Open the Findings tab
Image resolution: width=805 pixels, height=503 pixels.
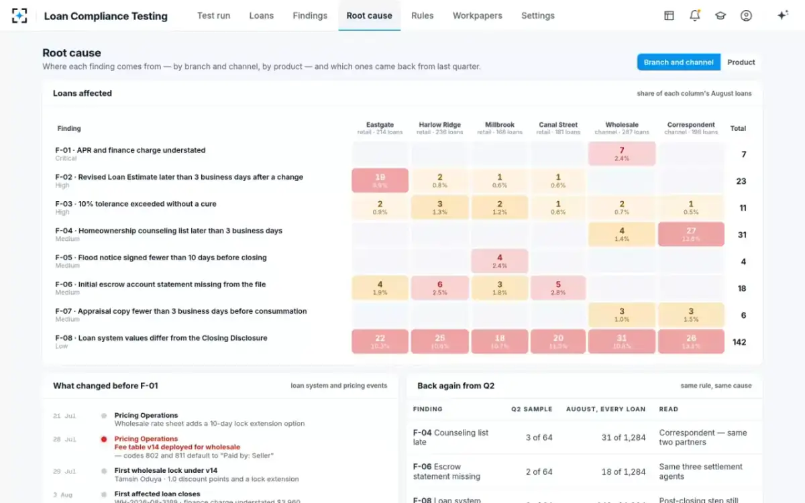click(310, 15)
